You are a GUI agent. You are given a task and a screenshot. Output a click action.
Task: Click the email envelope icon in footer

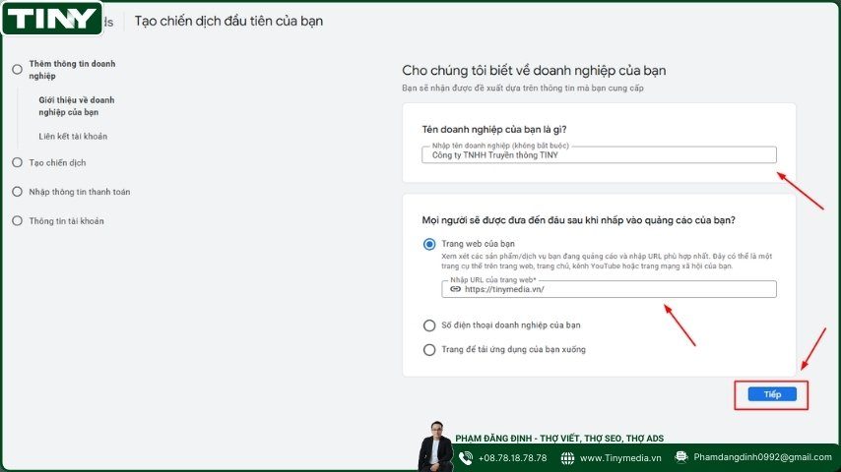[x=680, y=457]
